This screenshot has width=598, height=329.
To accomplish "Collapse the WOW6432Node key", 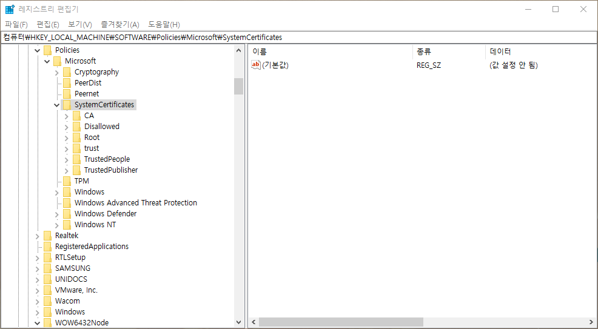I will [38, 324].
